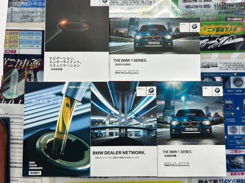The height and width of the screenshot is (183, 245).
Task: Click the Japanese subtitle under BMW DEALER NETWORK
Action: (x=117, y=158)
